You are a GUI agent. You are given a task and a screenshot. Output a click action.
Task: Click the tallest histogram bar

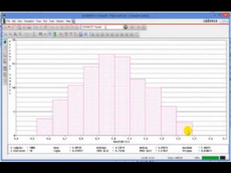point(107,95)
